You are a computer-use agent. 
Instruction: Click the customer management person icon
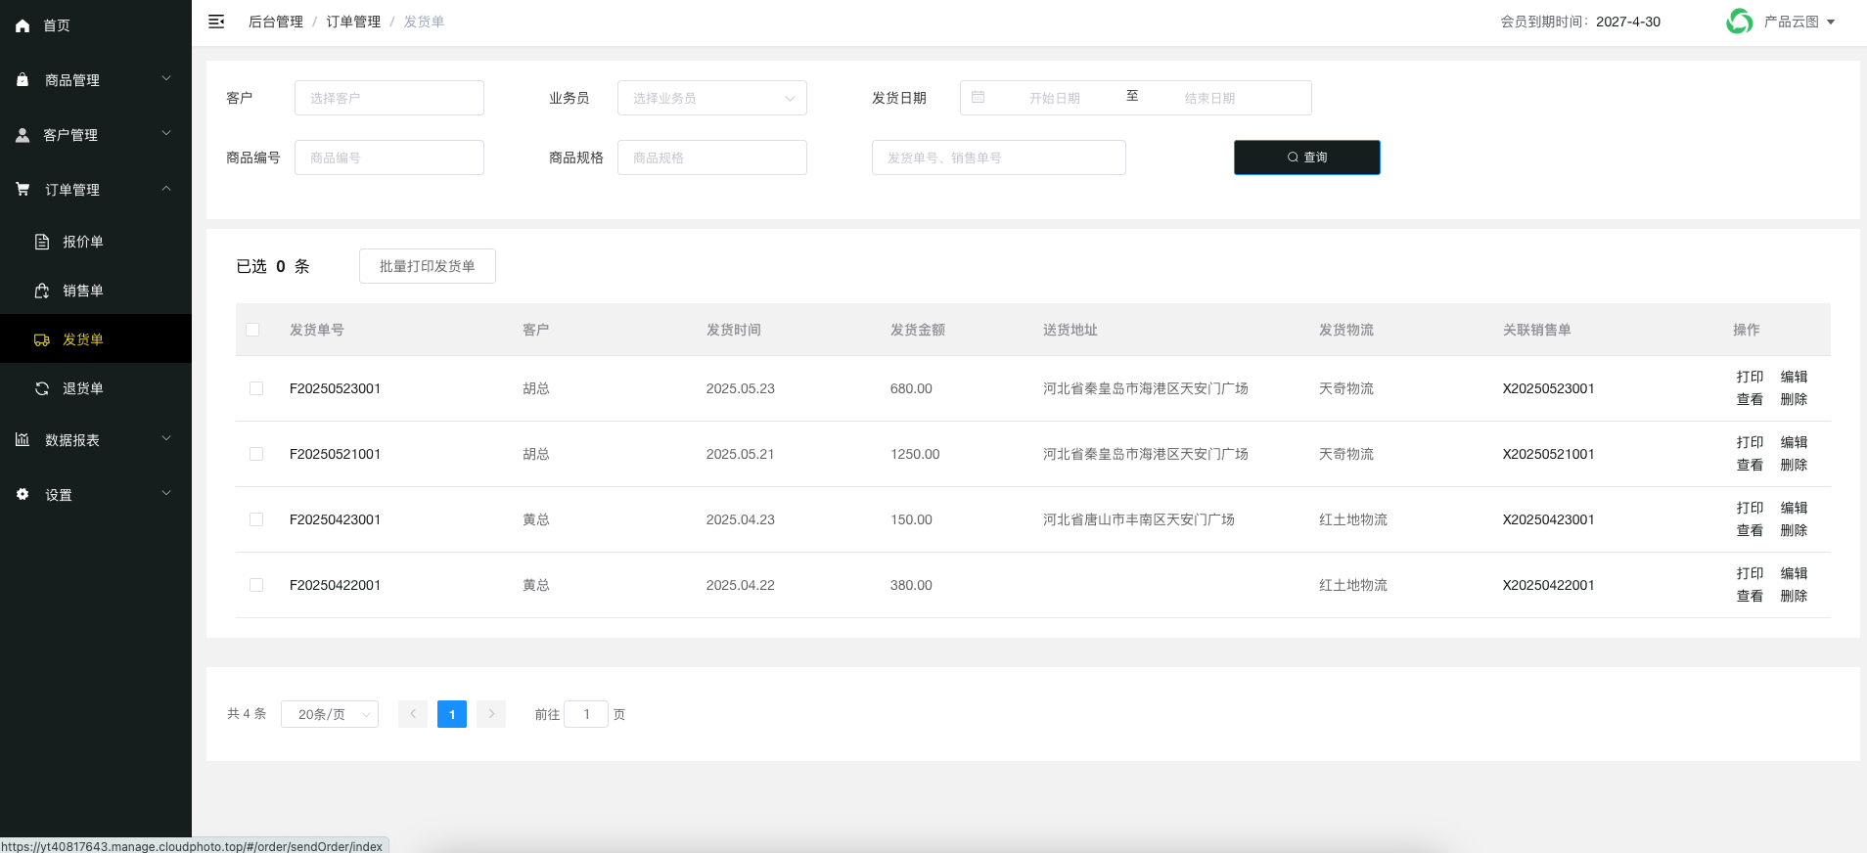[23, 135]
